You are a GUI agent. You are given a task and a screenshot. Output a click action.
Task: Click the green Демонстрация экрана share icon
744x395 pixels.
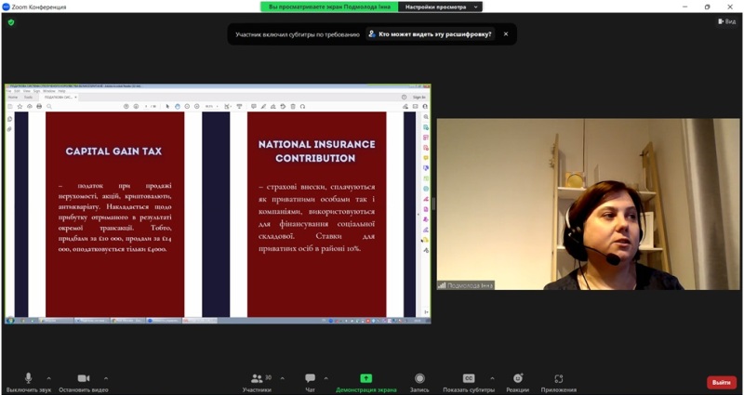[365, 379]
